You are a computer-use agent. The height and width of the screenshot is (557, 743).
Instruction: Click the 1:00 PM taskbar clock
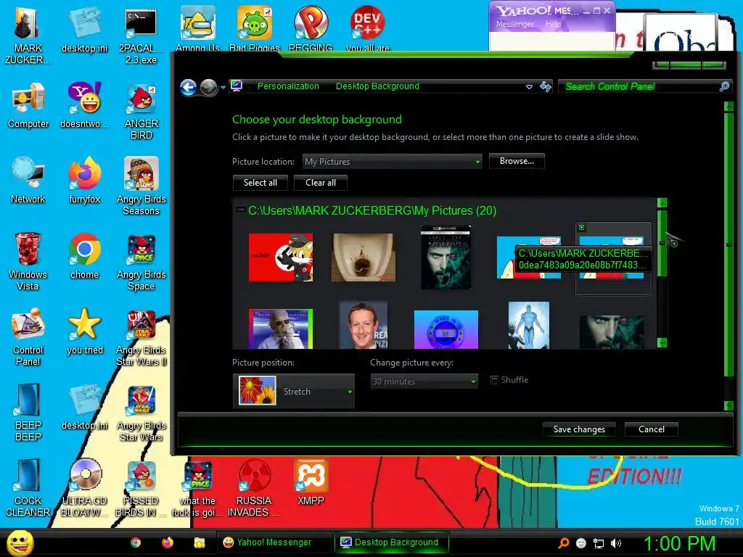(679, 543)
